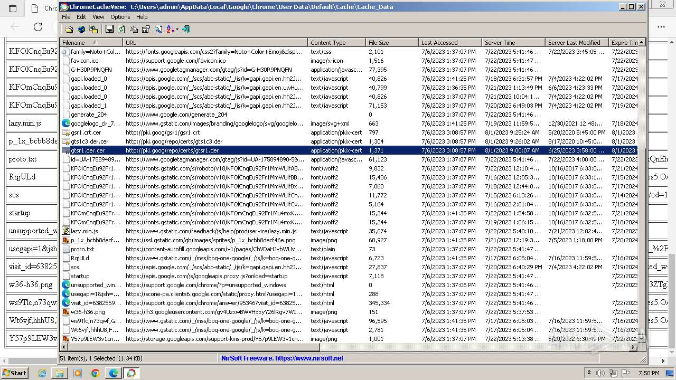Click the Exit door icon in toolbar
Viewport: 676px width, 380px height.
[186, 30]
